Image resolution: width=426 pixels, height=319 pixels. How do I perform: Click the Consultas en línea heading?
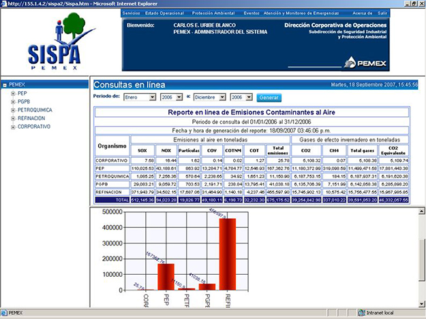pyautogui.click(x=130, y=85)
